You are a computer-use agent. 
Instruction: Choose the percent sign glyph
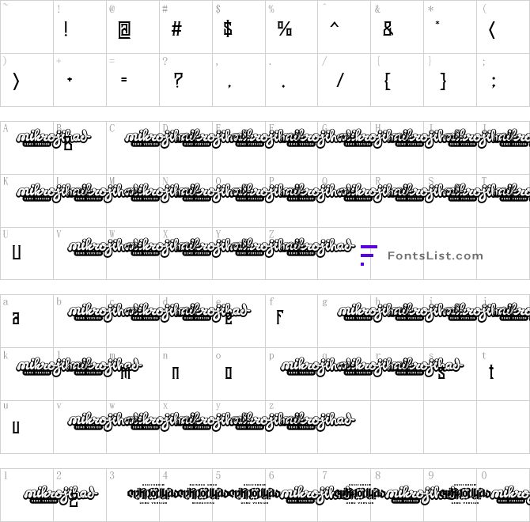[x=284, y=30]
